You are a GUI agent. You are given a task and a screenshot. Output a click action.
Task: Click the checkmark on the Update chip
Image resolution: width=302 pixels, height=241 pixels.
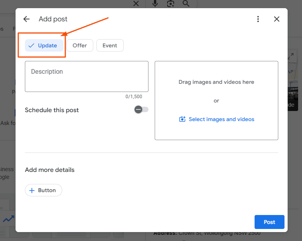[x=31, y=45]
